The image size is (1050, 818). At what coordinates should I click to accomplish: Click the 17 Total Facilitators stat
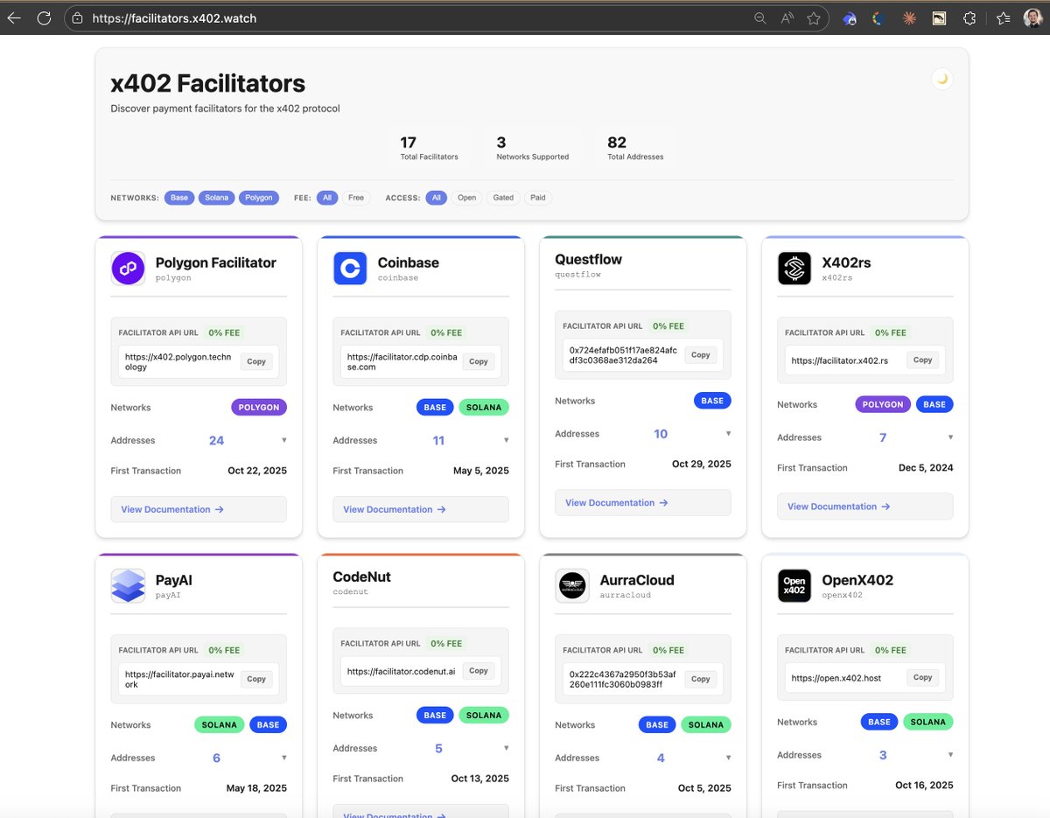coord(429,148)
